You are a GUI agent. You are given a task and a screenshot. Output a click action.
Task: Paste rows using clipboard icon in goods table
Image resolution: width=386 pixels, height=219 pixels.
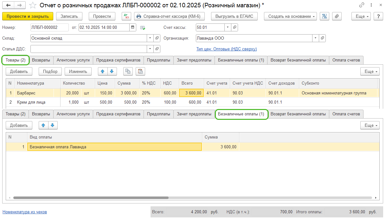[140, 71]
